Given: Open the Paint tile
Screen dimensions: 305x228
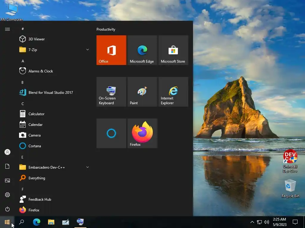Looking at the screenshot, I should (x=142, y=92).
